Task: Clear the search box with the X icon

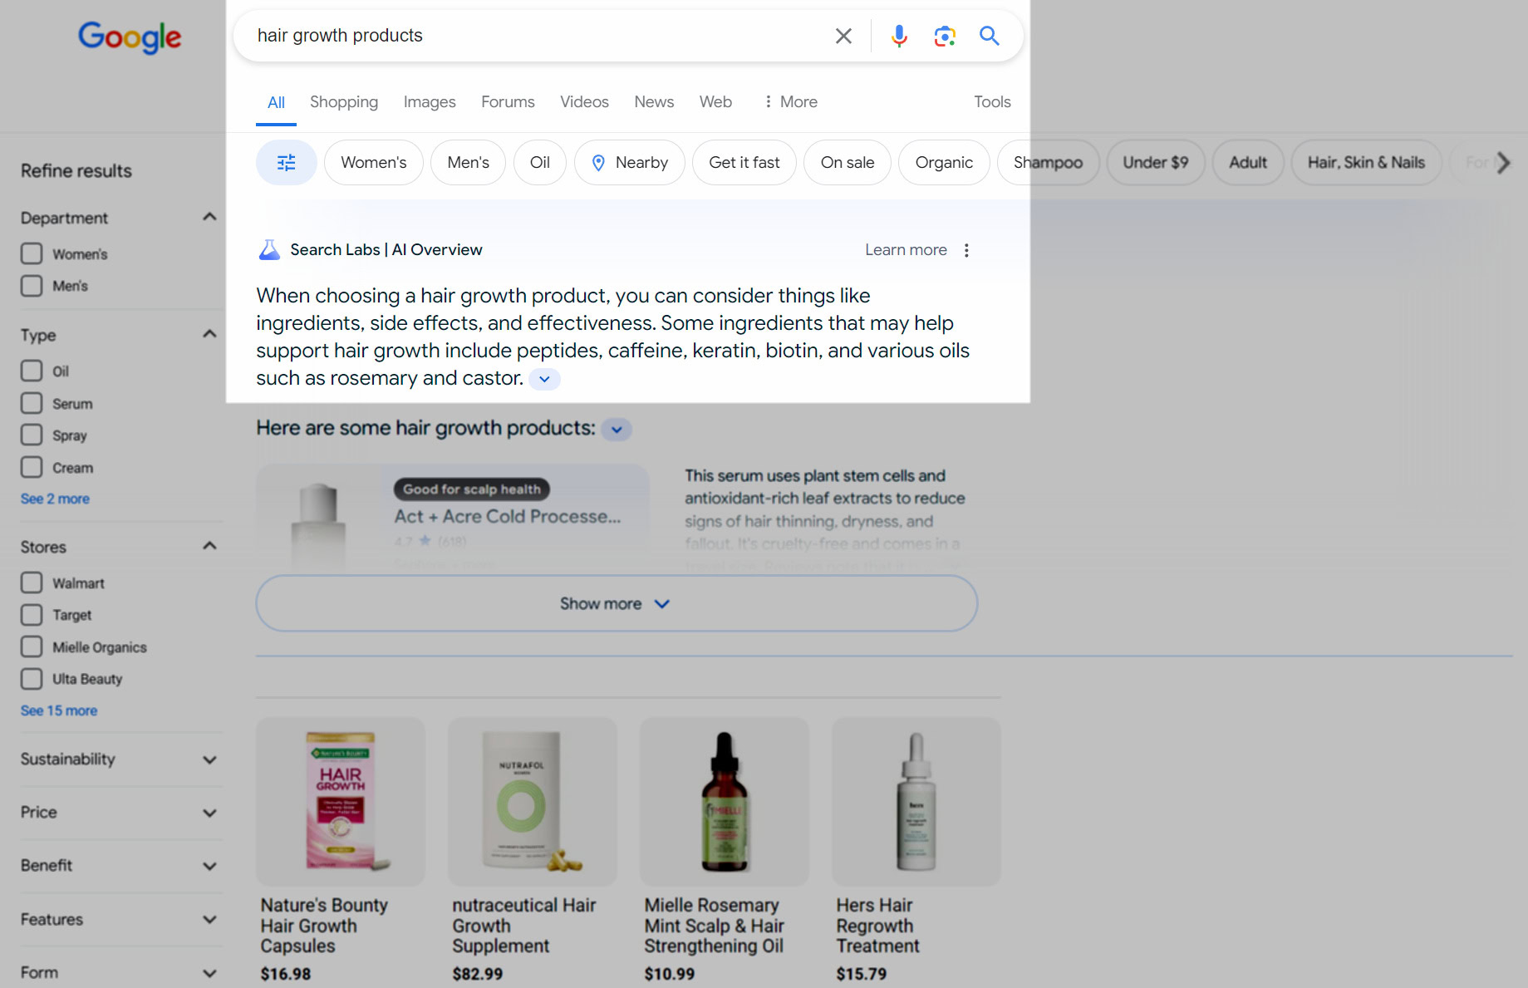Action: (843, 36)
